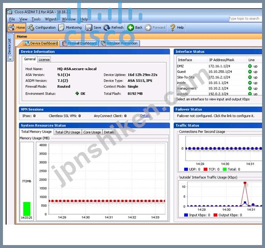Select System Resources Details tab
265x248 pixels.
pyautogui.click(x=109, y=132)
